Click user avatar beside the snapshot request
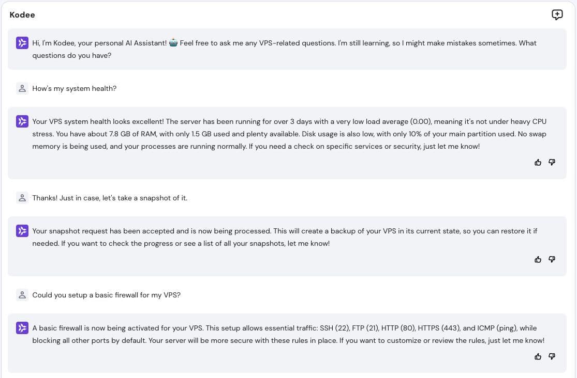Image resolution: width=577 pixels, height=378 pixels. (x=22, y=198)
